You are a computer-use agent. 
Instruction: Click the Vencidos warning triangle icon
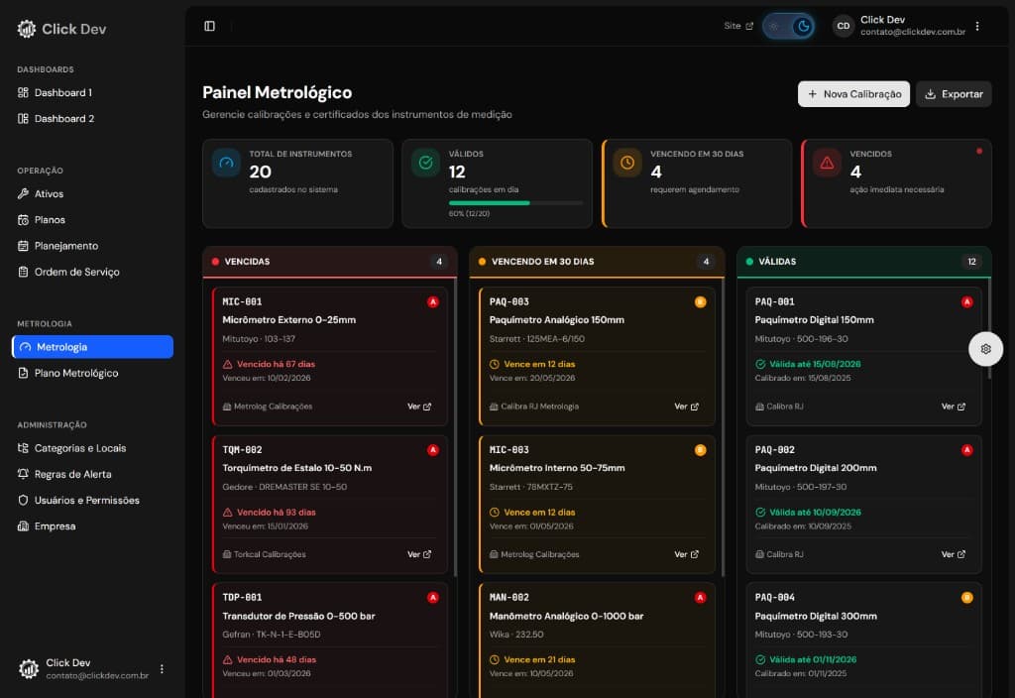point(827,163)
